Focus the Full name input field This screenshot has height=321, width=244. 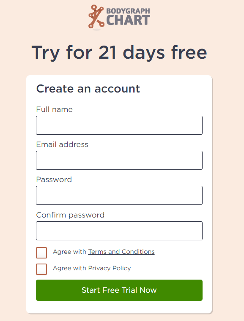[119, 125]
